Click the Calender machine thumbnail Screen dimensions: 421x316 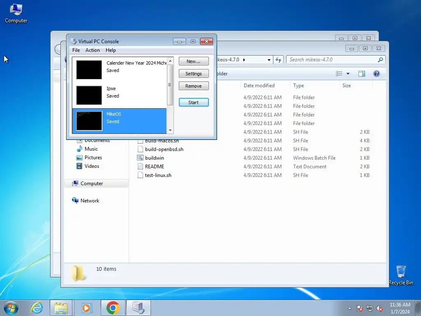89,70
